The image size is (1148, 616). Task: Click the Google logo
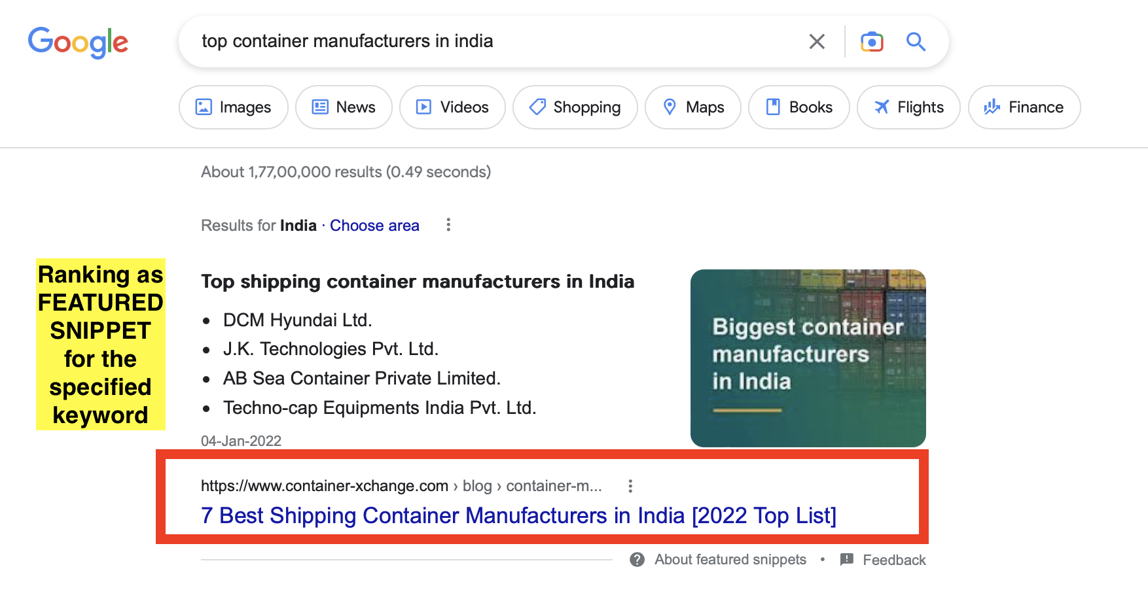point(78,42)
